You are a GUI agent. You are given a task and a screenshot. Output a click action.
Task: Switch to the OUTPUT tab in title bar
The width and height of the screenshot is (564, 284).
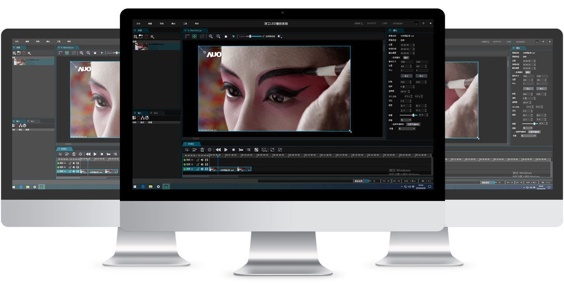371,23
